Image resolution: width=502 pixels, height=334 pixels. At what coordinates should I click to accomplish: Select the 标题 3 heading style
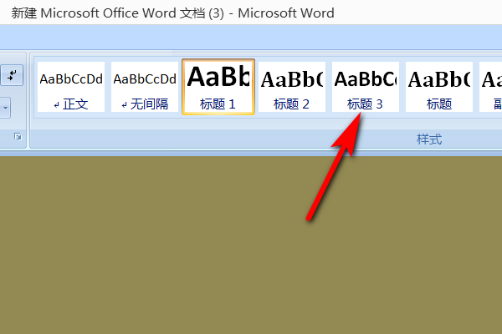pos(366,87)
